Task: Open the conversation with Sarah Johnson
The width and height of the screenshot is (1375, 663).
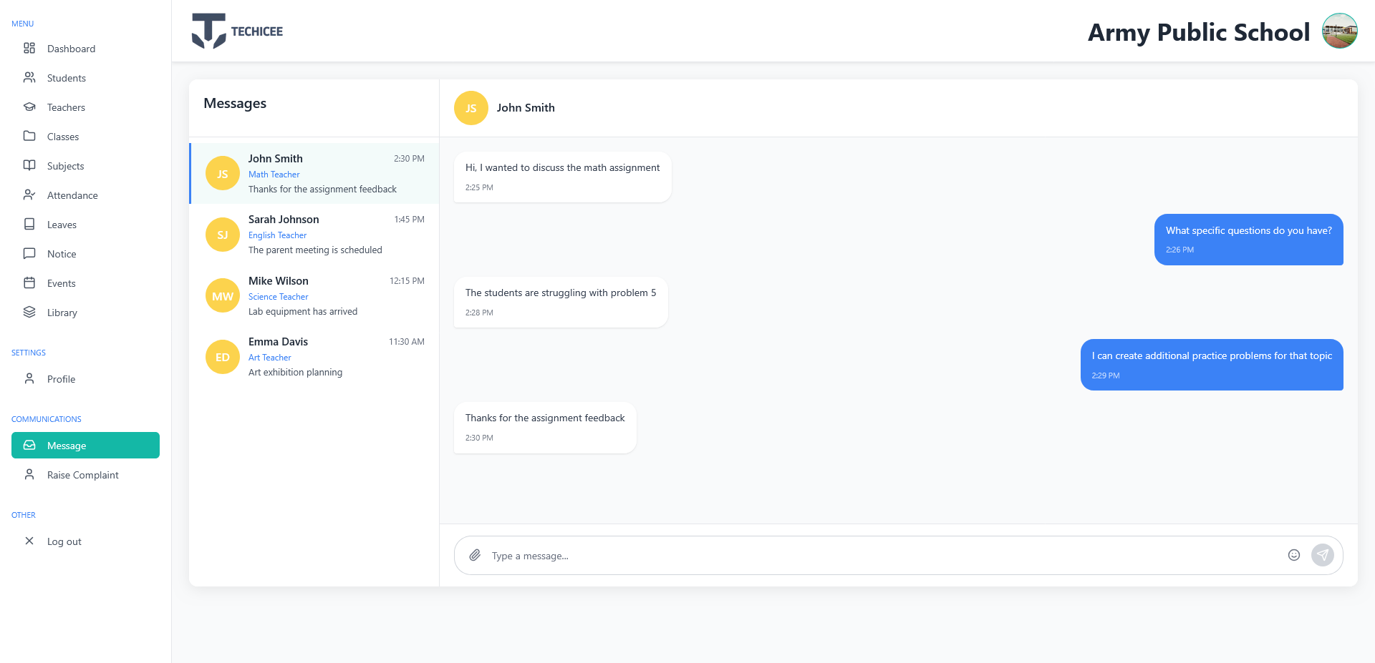Action: [x=314, y=234]
